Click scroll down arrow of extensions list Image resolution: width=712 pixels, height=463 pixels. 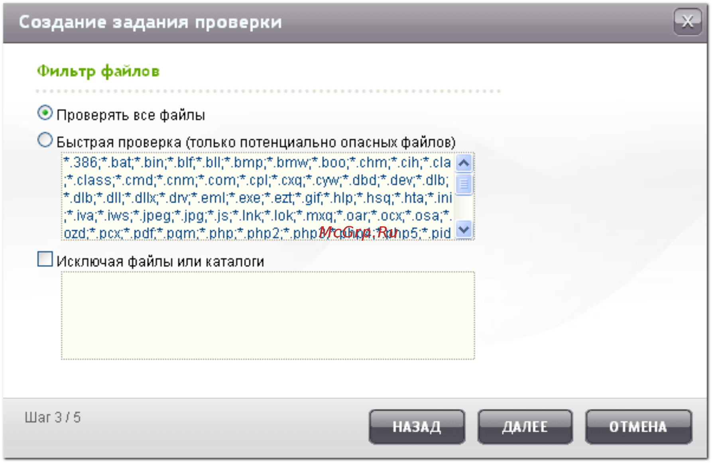(464, 230)
